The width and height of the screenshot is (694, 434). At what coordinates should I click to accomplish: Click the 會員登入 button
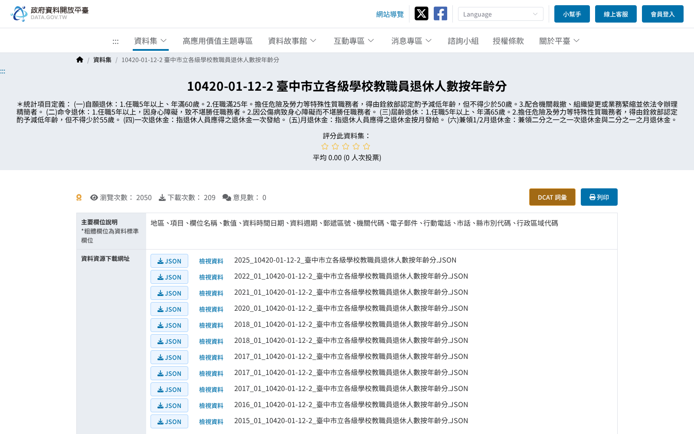pos(663,14)
